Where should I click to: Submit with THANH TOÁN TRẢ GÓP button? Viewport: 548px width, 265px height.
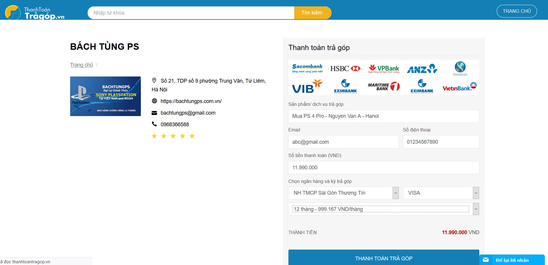click(x=384, y=258)
